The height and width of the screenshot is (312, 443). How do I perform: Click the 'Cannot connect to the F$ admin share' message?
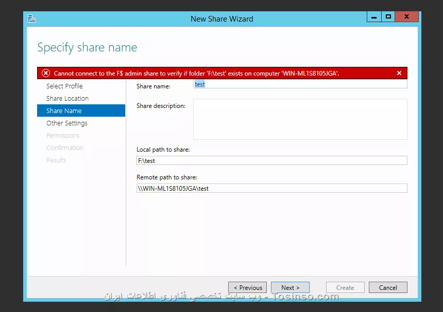[x=196, y=74]
